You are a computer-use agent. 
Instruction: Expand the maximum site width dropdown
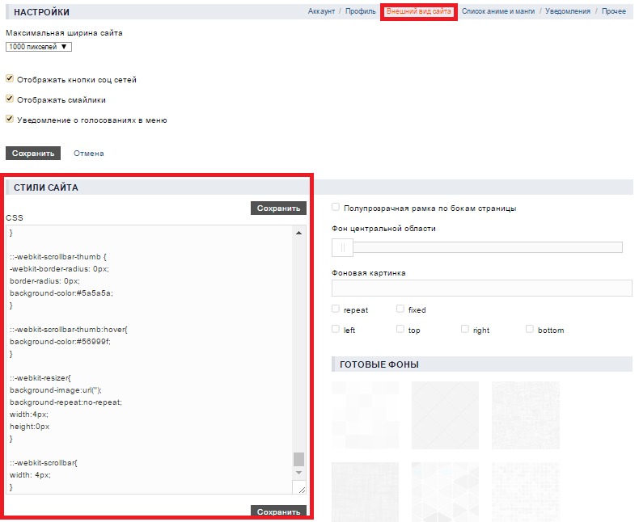coord(39,47)
